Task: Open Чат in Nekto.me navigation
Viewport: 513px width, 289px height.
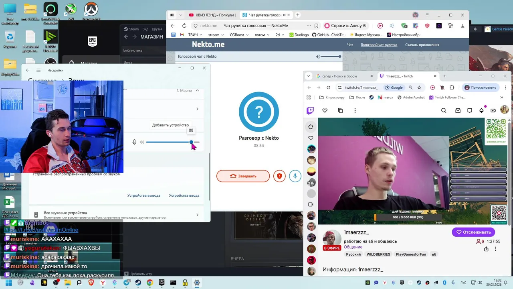Action: (x=350, y=45)
